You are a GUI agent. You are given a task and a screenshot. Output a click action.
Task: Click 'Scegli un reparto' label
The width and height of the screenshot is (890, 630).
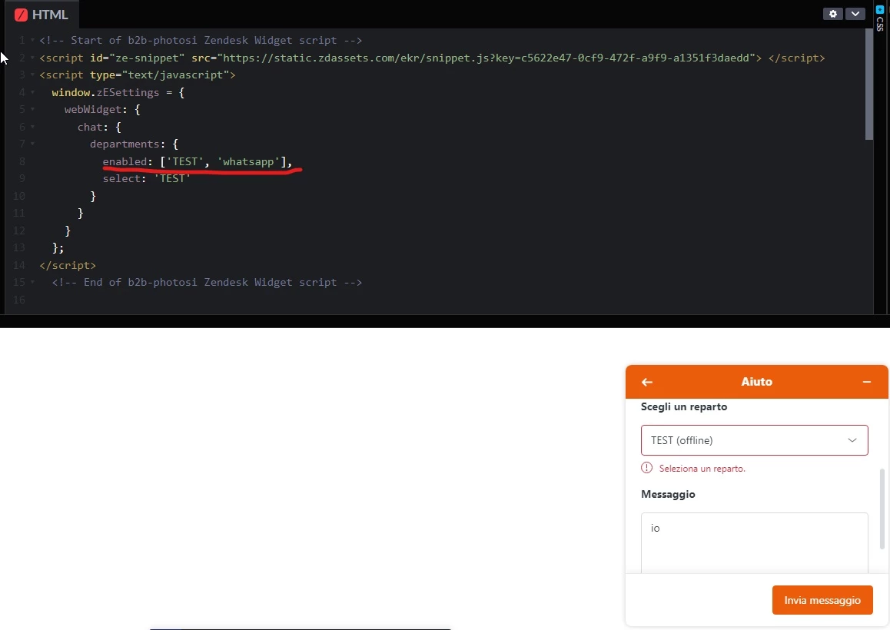coord(684,406)
